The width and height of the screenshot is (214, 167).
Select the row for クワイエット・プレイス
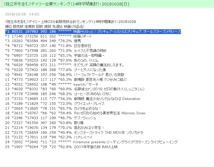pos(55,104)
